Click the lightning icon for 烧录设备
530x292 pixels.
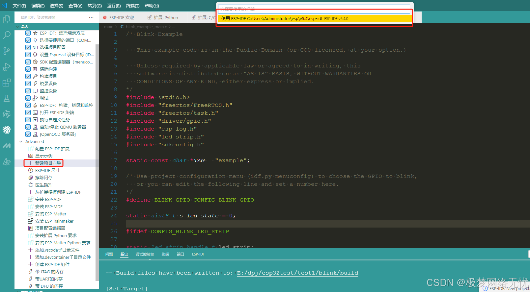[x=35, y=84]
